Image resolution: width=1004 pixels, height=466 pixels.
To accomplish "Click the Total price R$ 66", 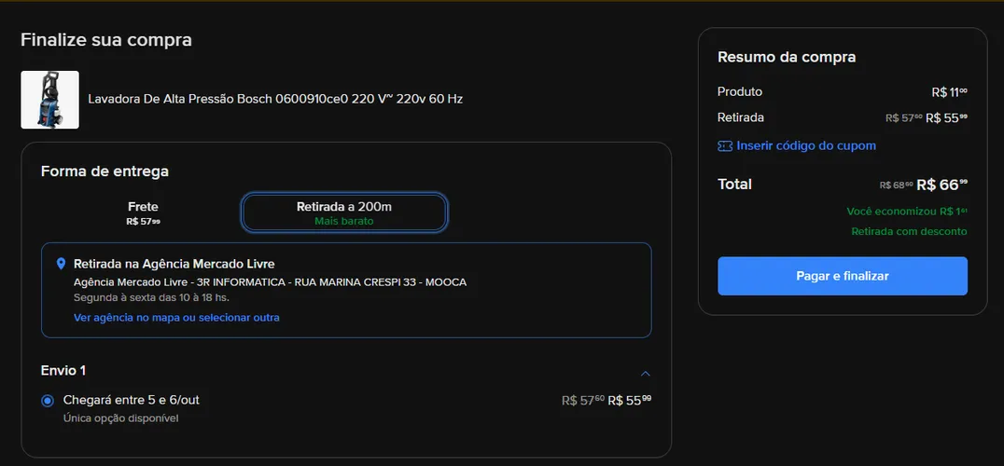I will click(x=941, y=185).
